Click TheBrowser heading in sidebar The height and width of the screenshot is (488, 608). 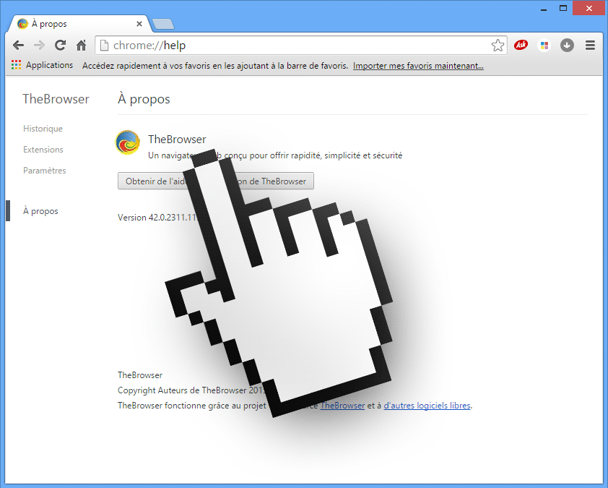tap(56, 99)
